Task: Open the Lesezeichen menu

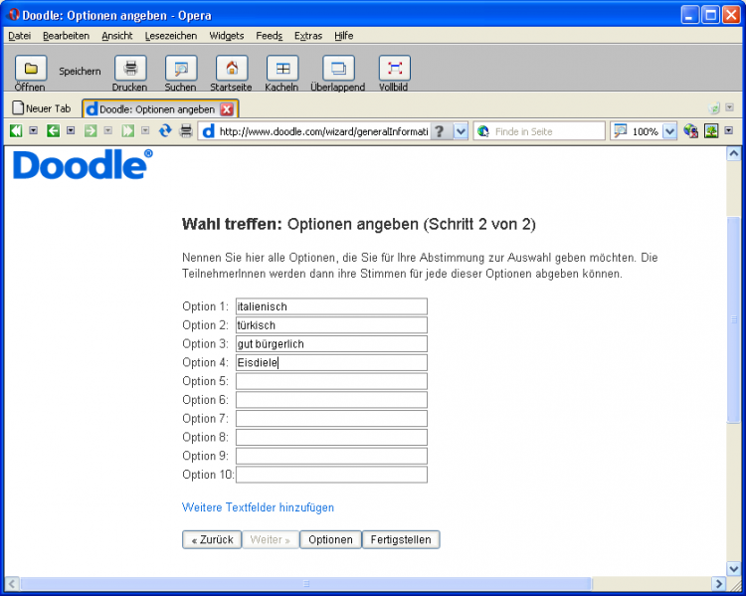Action: pos(171,36)
